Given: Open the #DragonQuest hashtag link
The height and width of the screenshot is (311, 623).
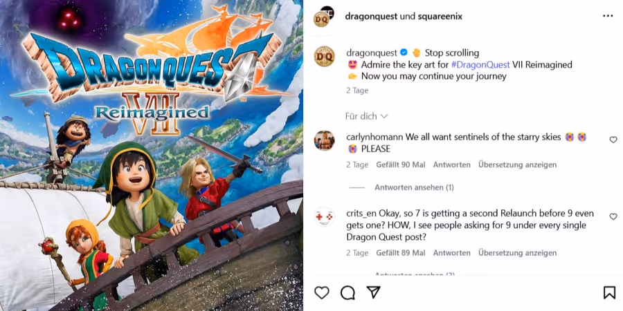Looking at the screenshot, I should pos(480,65).
